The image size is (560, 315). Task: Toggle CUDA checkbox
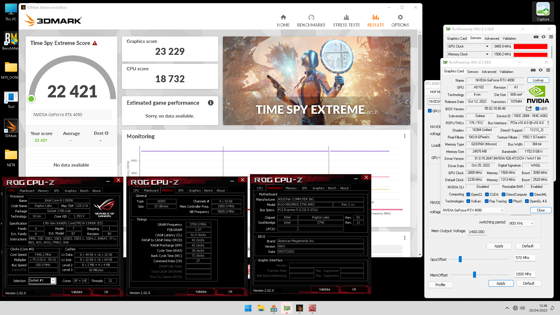click(x=487, y=195)
